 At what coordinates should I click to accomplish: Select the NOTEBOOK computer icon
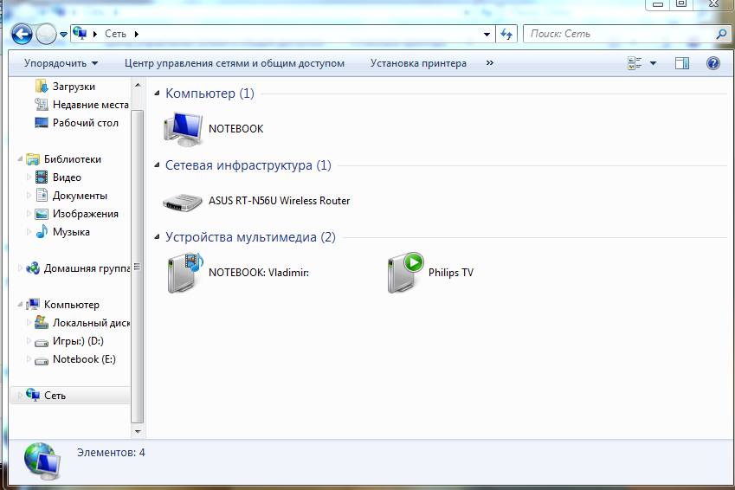click(x=183, y=129)
